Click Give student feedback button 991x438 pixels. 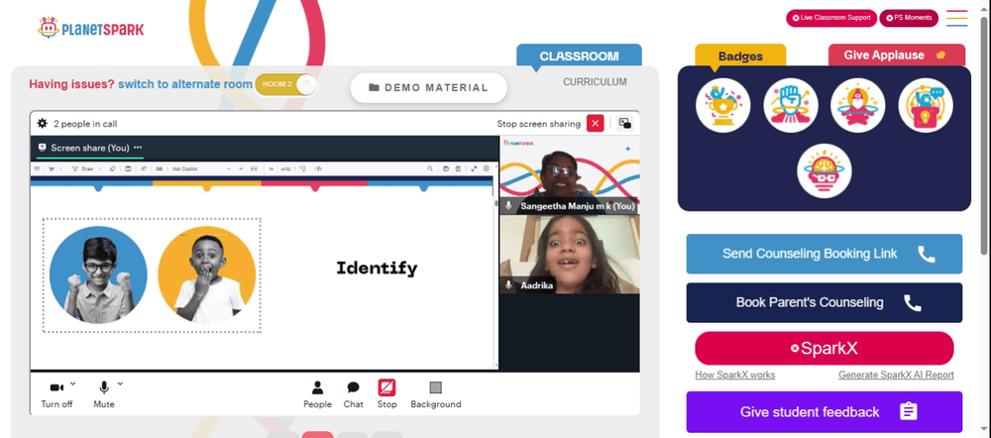tap(825, 412)
